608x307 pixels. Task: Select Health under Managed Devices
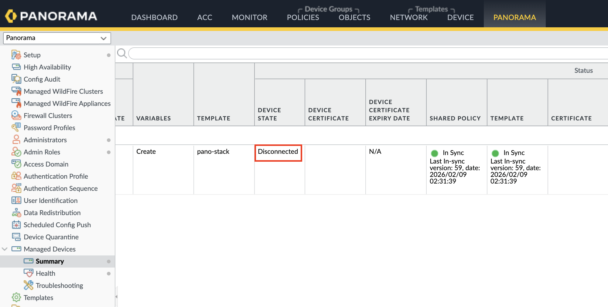(44, 273)
